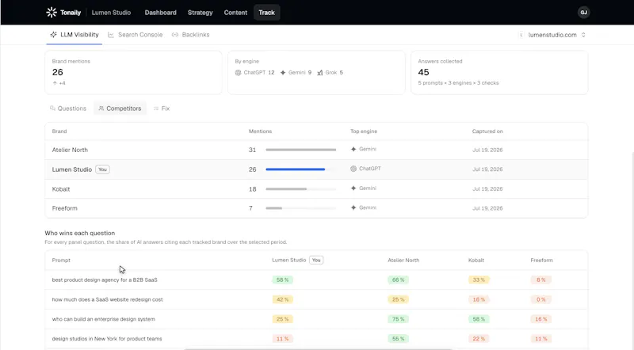Click the Captured on column header
Viewport: 634px width, 350px height.
(487, 131)
